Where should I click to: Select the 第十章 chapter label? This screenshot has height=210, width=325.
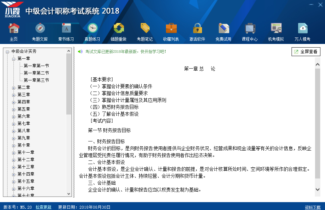point(24,145)
